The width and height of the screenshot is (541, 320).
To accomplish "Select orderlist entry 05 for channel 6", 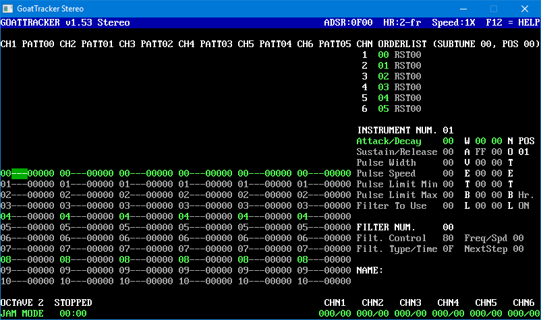I will (383, 109).
